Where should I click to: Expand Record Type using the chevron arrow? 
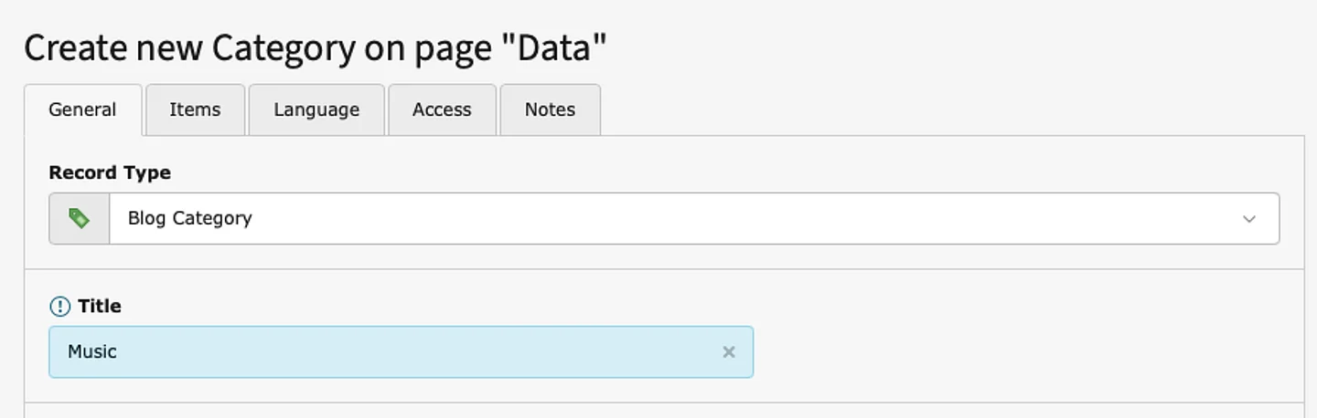(x=1248, y=219)
